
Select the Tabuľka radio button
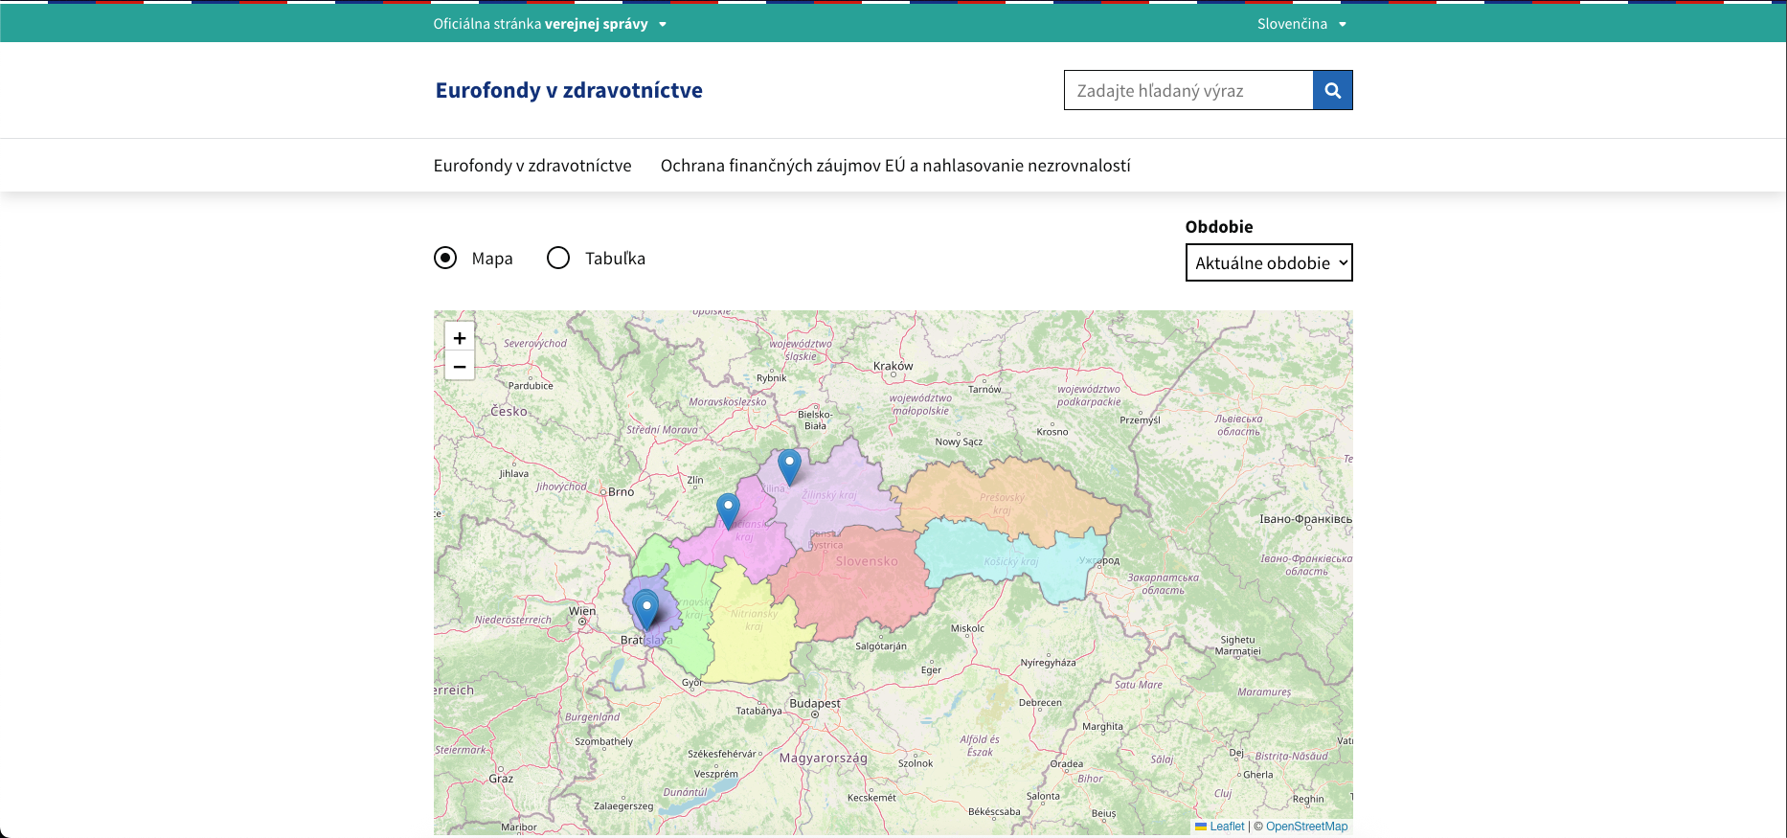pyautogui.click(x=558, y=258)
